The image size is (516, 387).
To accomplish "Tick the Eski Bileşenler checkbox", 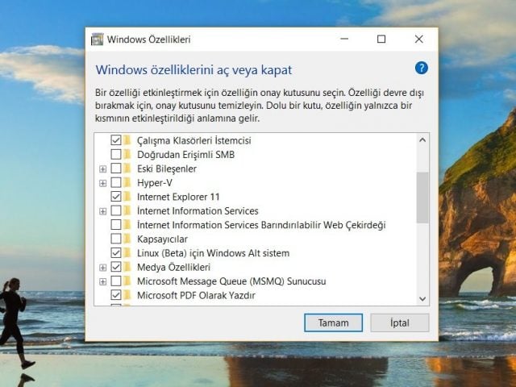I will pos(116,169).
